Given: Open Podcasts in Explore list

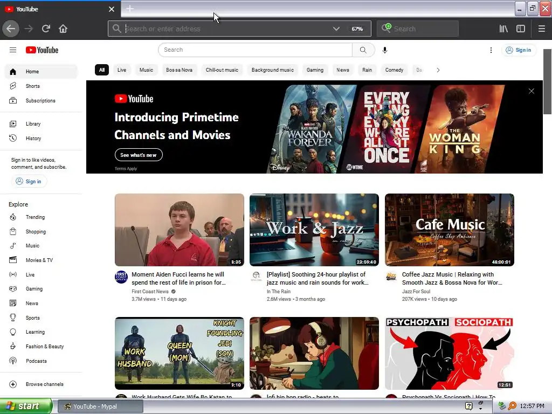Looking at the screenshot, I should 41,361.
